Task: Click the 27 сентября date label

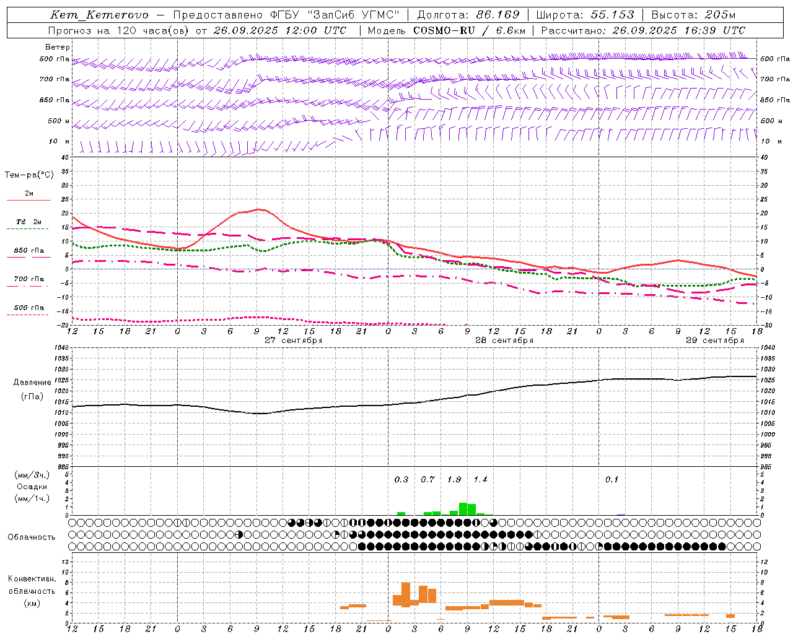Action: coord(293,341)
